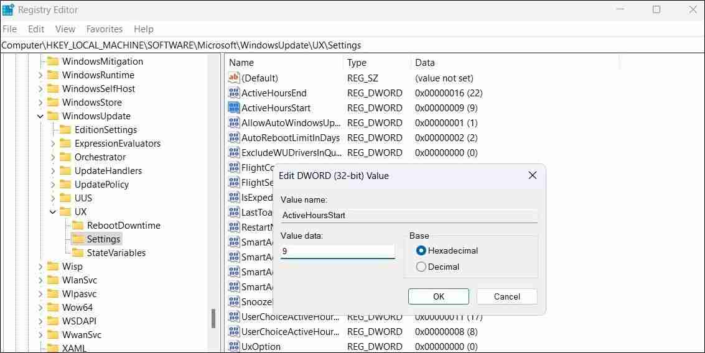The image size is (705, 353).
Task: Click the EditionSettings folder icon
Action: [65, 130]
